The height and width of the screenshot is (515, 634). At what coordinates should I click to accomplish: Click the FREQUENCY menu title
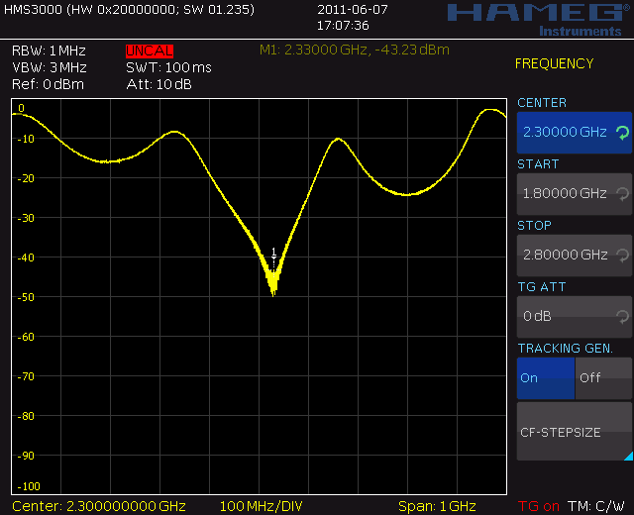(554, 64)
